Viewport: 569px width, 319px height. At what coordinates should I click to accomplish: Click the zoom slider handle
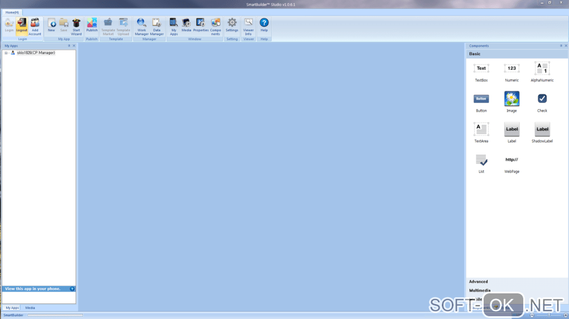[x=549, y=315]
